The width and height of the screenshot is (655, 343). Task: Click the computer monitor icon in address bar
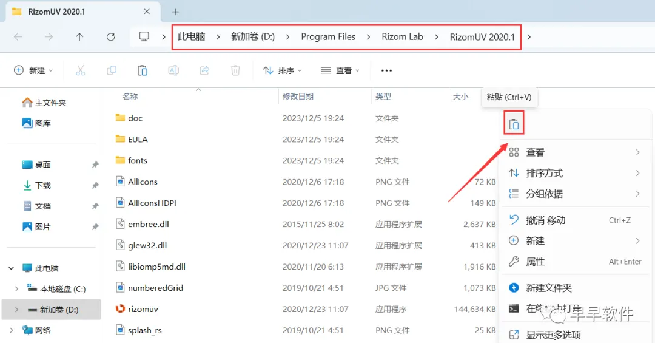pos(144,37)
